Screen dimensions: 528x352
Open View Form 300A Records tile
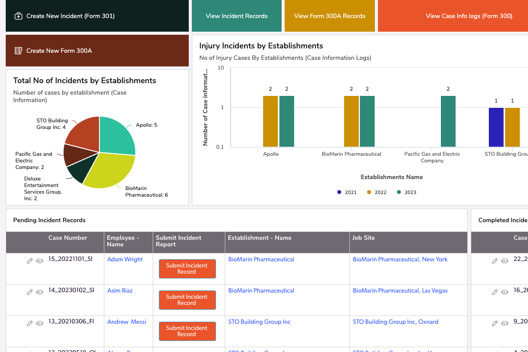pyautogui.click(x=330, y=16)
